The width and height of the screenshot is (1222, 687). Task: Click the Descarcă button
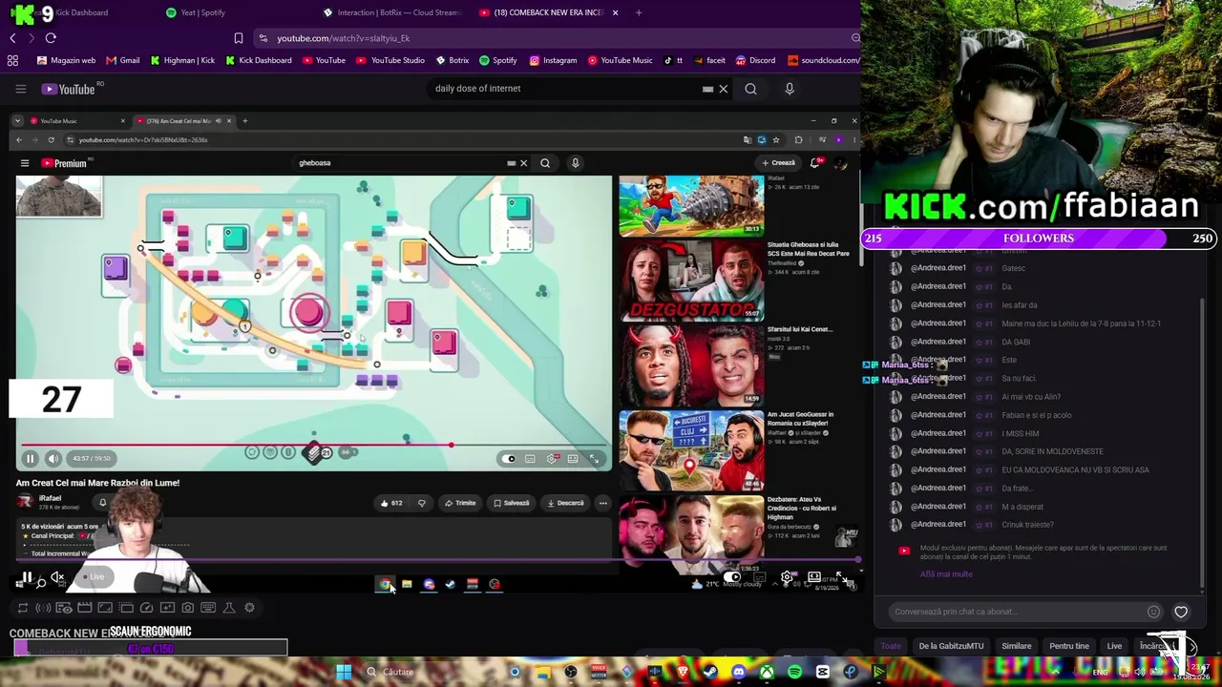coord(565,503)
